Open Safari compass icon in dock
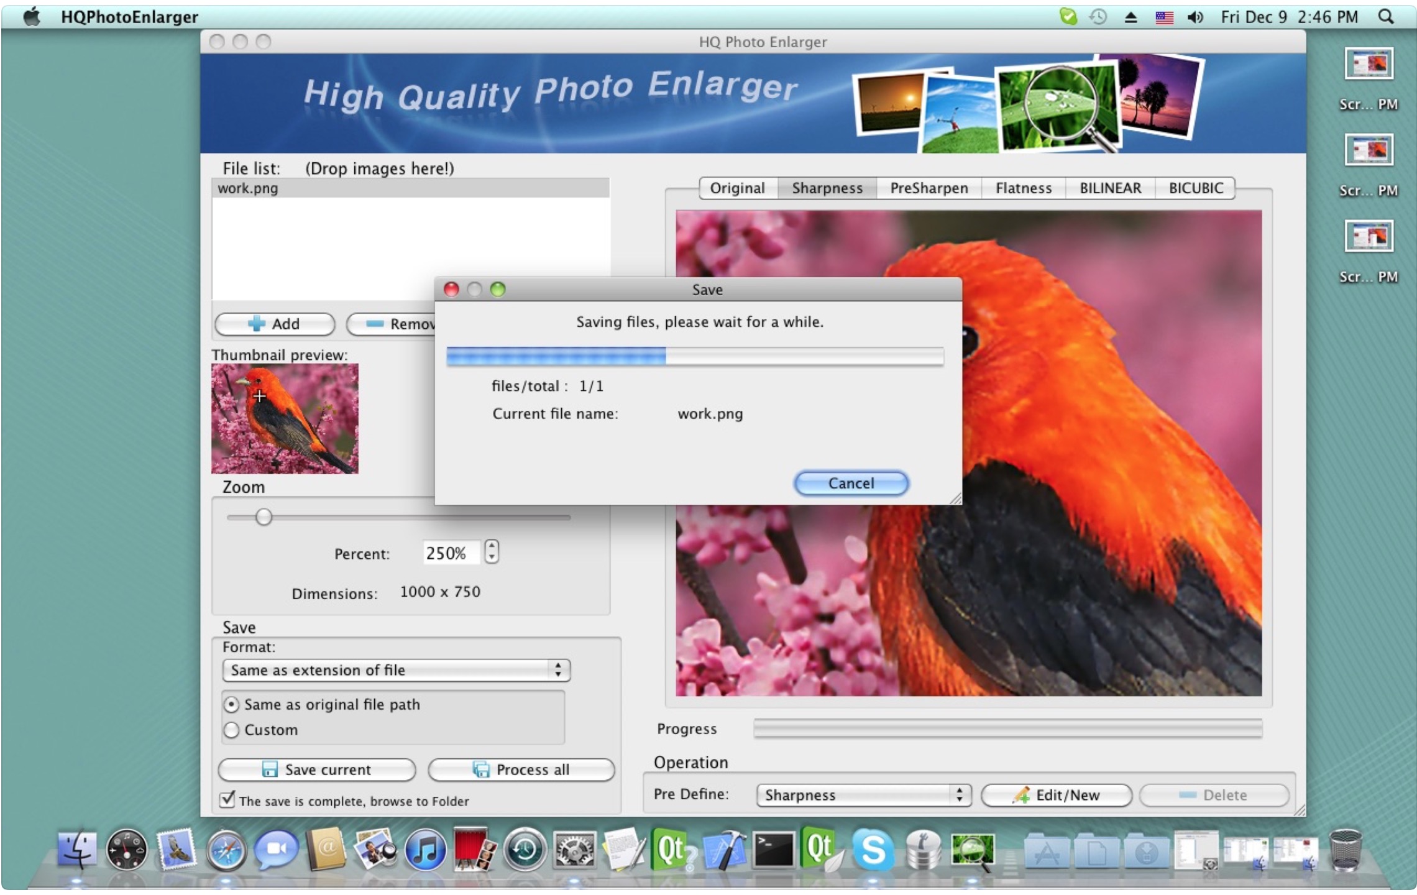Viewport: 1417px width, 895px height. tap(226, 850)
